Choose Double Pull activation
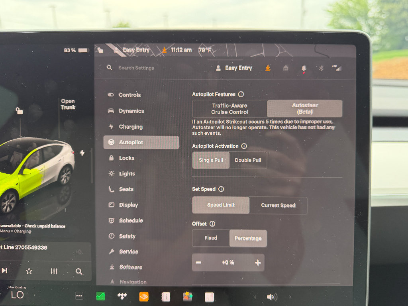408x306 pixels. [x=248, y=160]
